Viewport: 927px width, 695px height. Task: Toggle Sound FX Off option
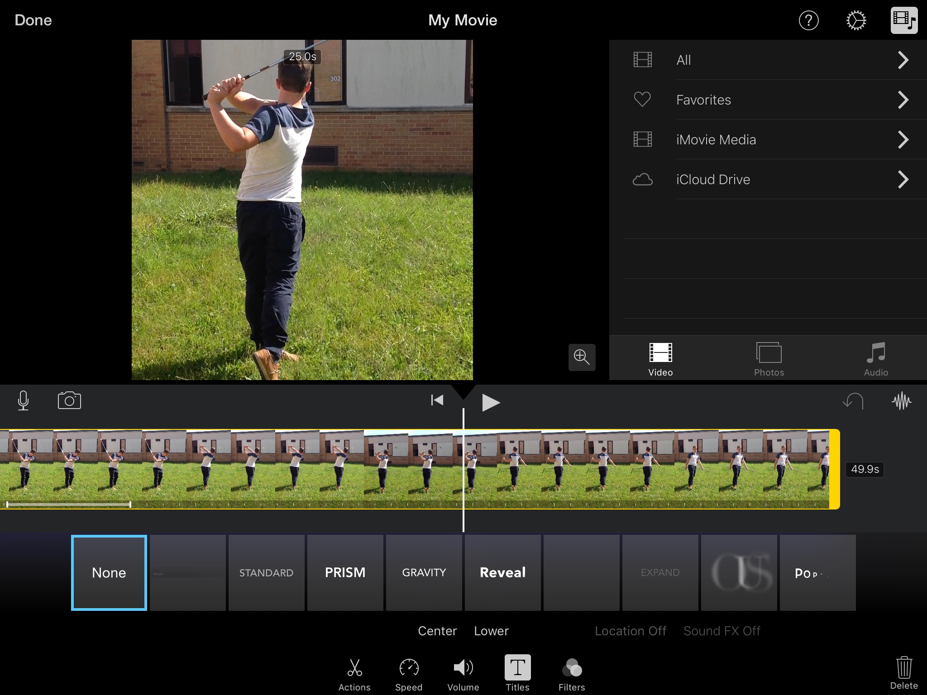[722, 631]
